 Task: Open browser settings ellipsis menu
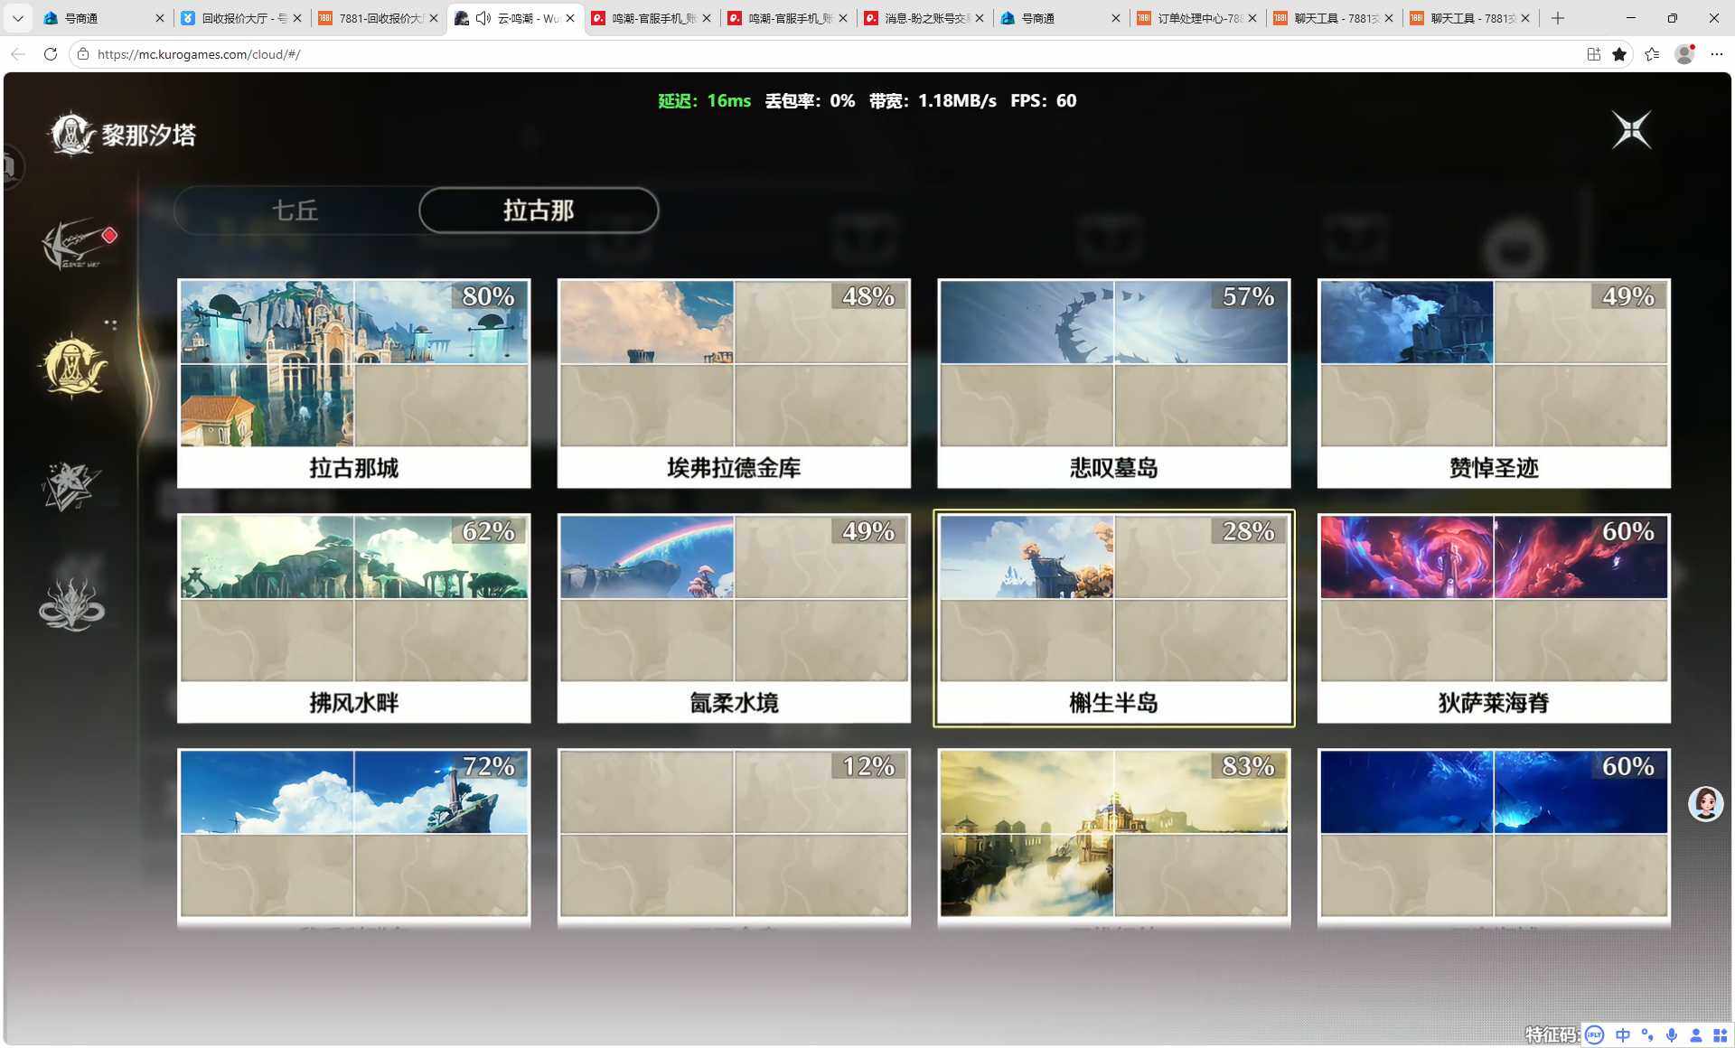pos(1716,54)
